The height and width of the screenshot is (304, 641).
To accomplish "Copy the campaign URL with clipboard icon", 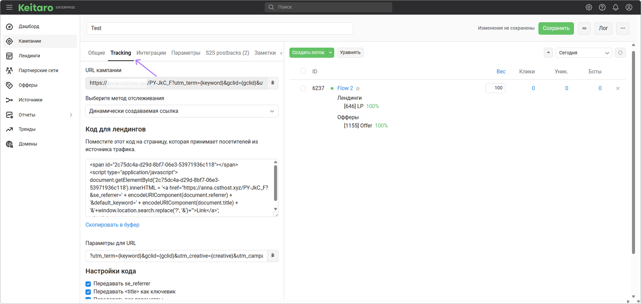I will click(273, 83).
